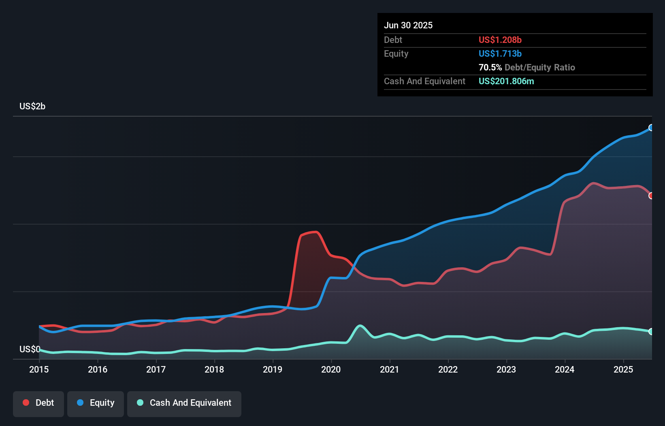Toggle the Cash And Equivalent series visibility
Image resolution: width=665 pixels, height=426 pixels.
(184, 403)
